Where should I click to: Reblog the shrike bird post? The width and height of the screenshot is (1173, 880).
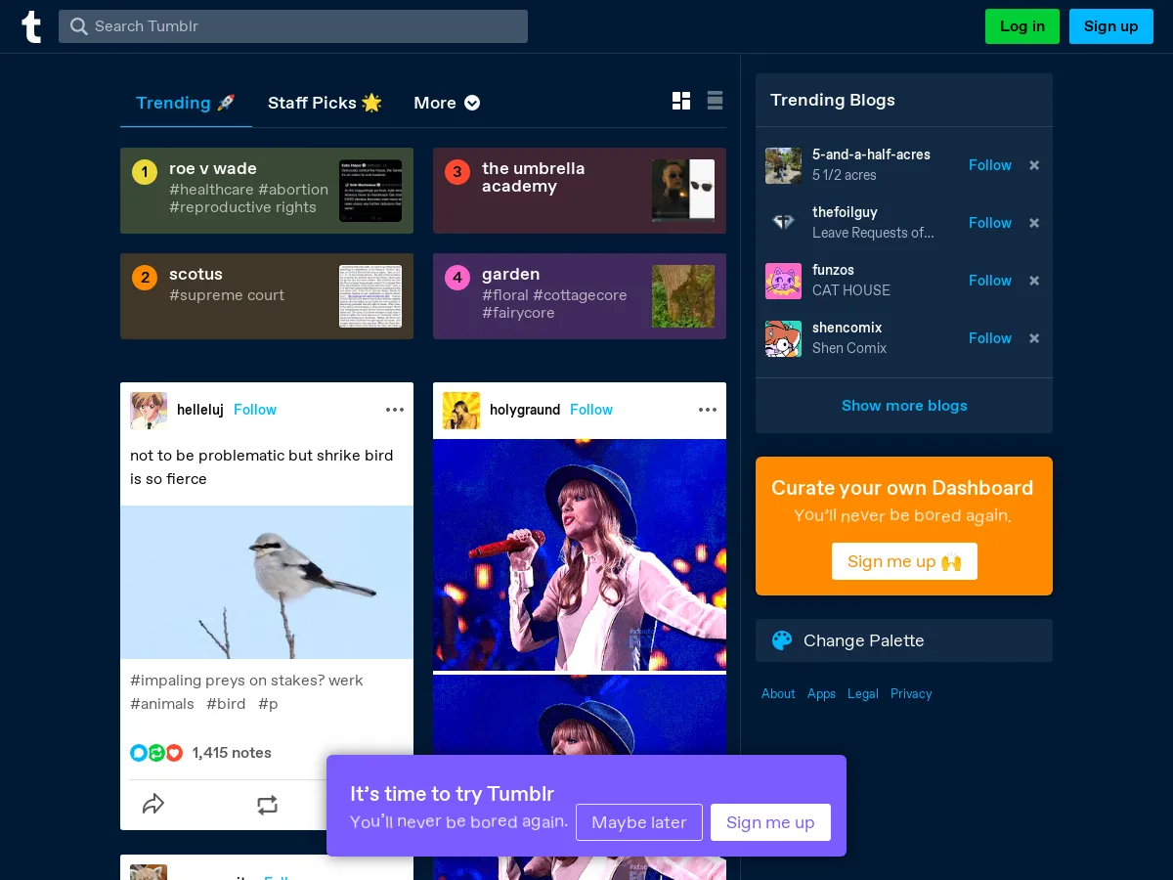pyautogui.click(x=267, y=805)
